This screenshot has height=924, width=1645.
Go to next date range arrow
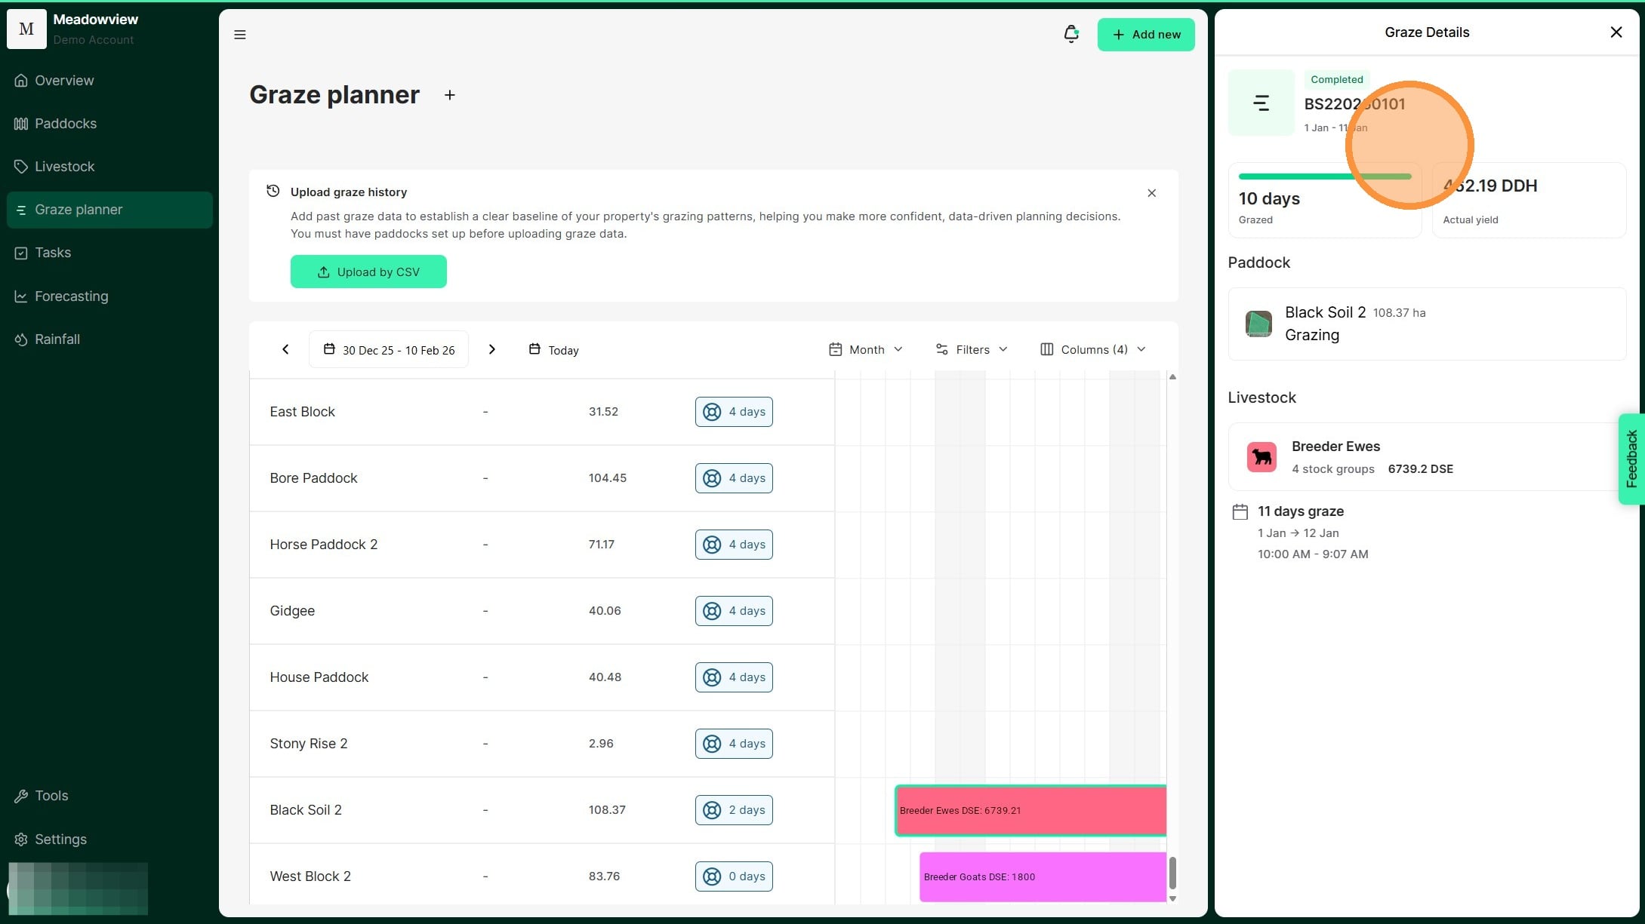tap(491, 349)
